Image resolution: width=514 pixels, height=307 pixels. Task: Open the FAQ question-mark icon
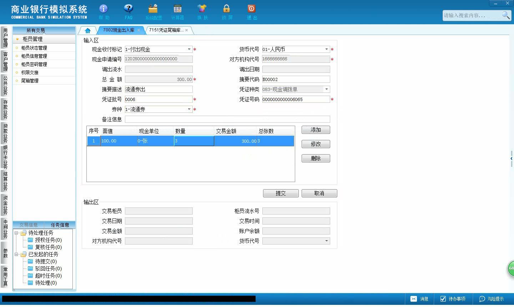128,9
